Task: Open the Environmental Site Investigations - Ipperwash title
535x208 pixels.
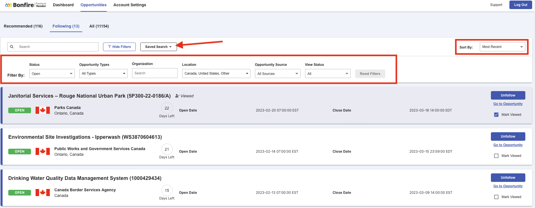Action: click(85, 137)
